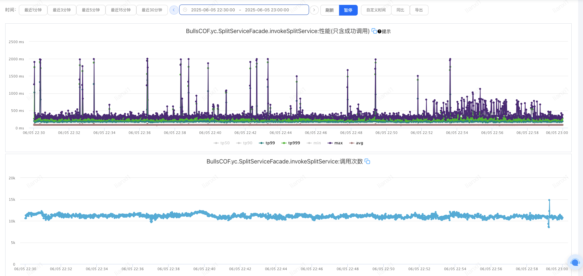Select the 最近5分钟 time range
Viewport: 583px width, 276px height.
[91, 10]
